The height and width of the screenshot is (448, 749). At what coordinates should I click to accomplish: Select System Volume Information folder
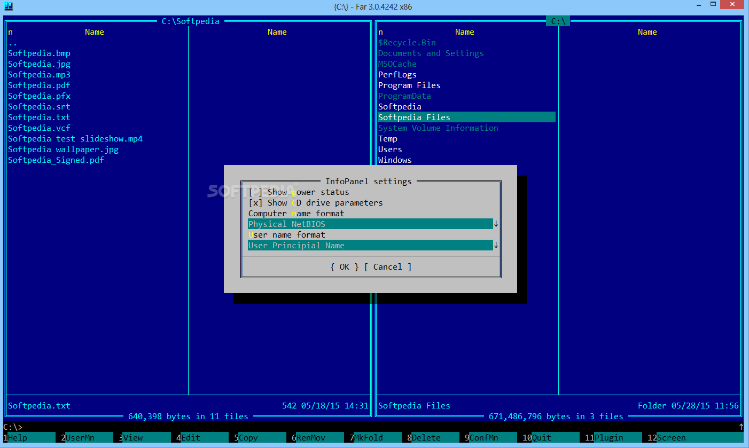point(438,128)
